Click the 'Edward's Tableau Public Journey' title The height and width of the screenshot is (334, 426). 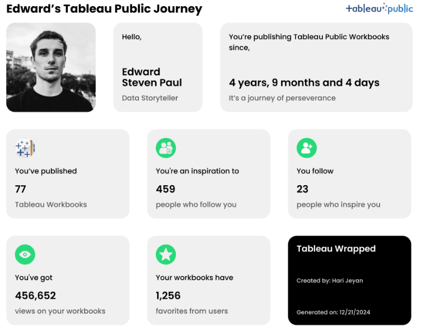coord(104,9)
